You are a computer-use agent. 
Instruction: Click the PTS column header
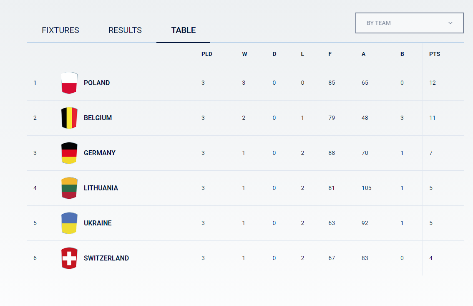coord(435,54)
